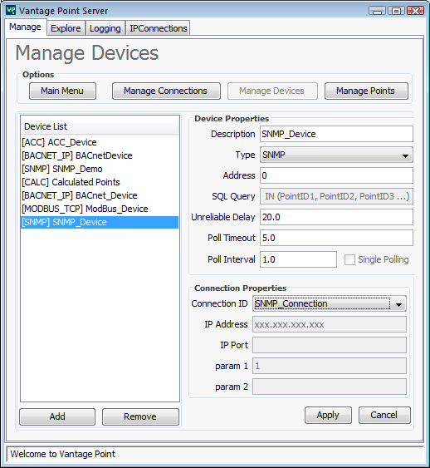Viewport: 430px width, 468px height.
Task: Cancel the device edits
Action: 384,415
